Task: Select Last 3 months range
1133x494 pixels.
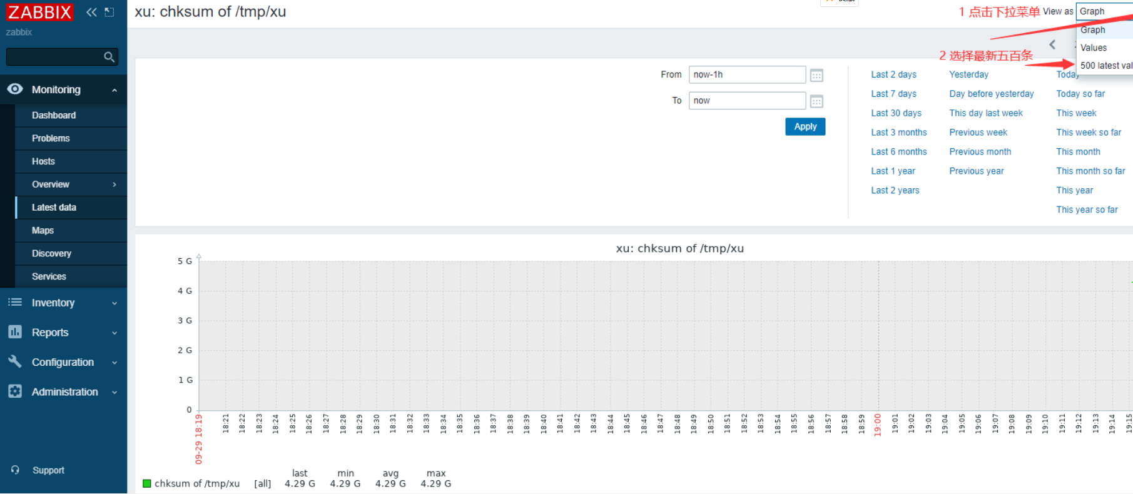Action: pyautogui.click(x=899, y=133)
